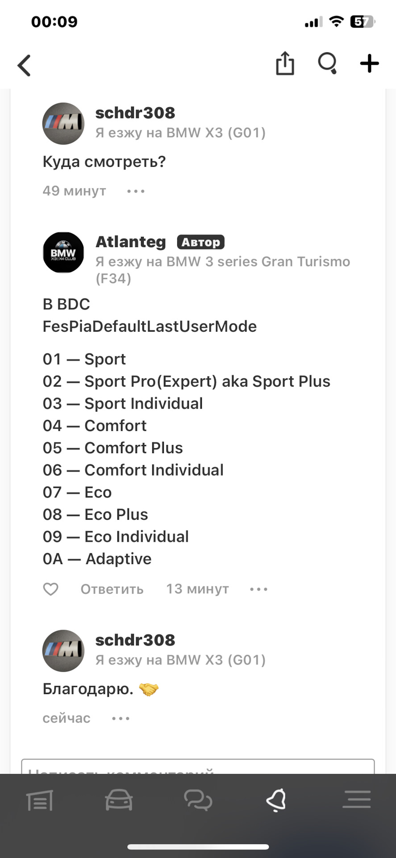Open the notifications bell tab

pyautogui.click(x=276, y=800)
